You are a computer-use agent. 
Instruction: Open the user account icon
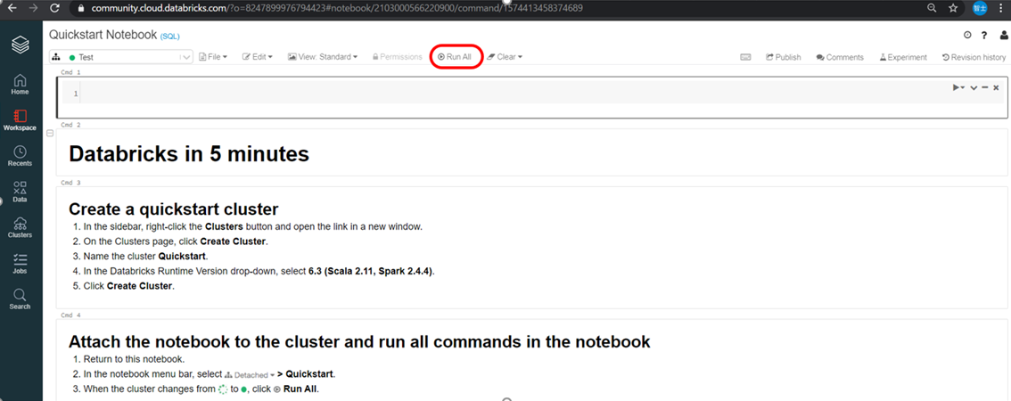[x=1003, y=36]
